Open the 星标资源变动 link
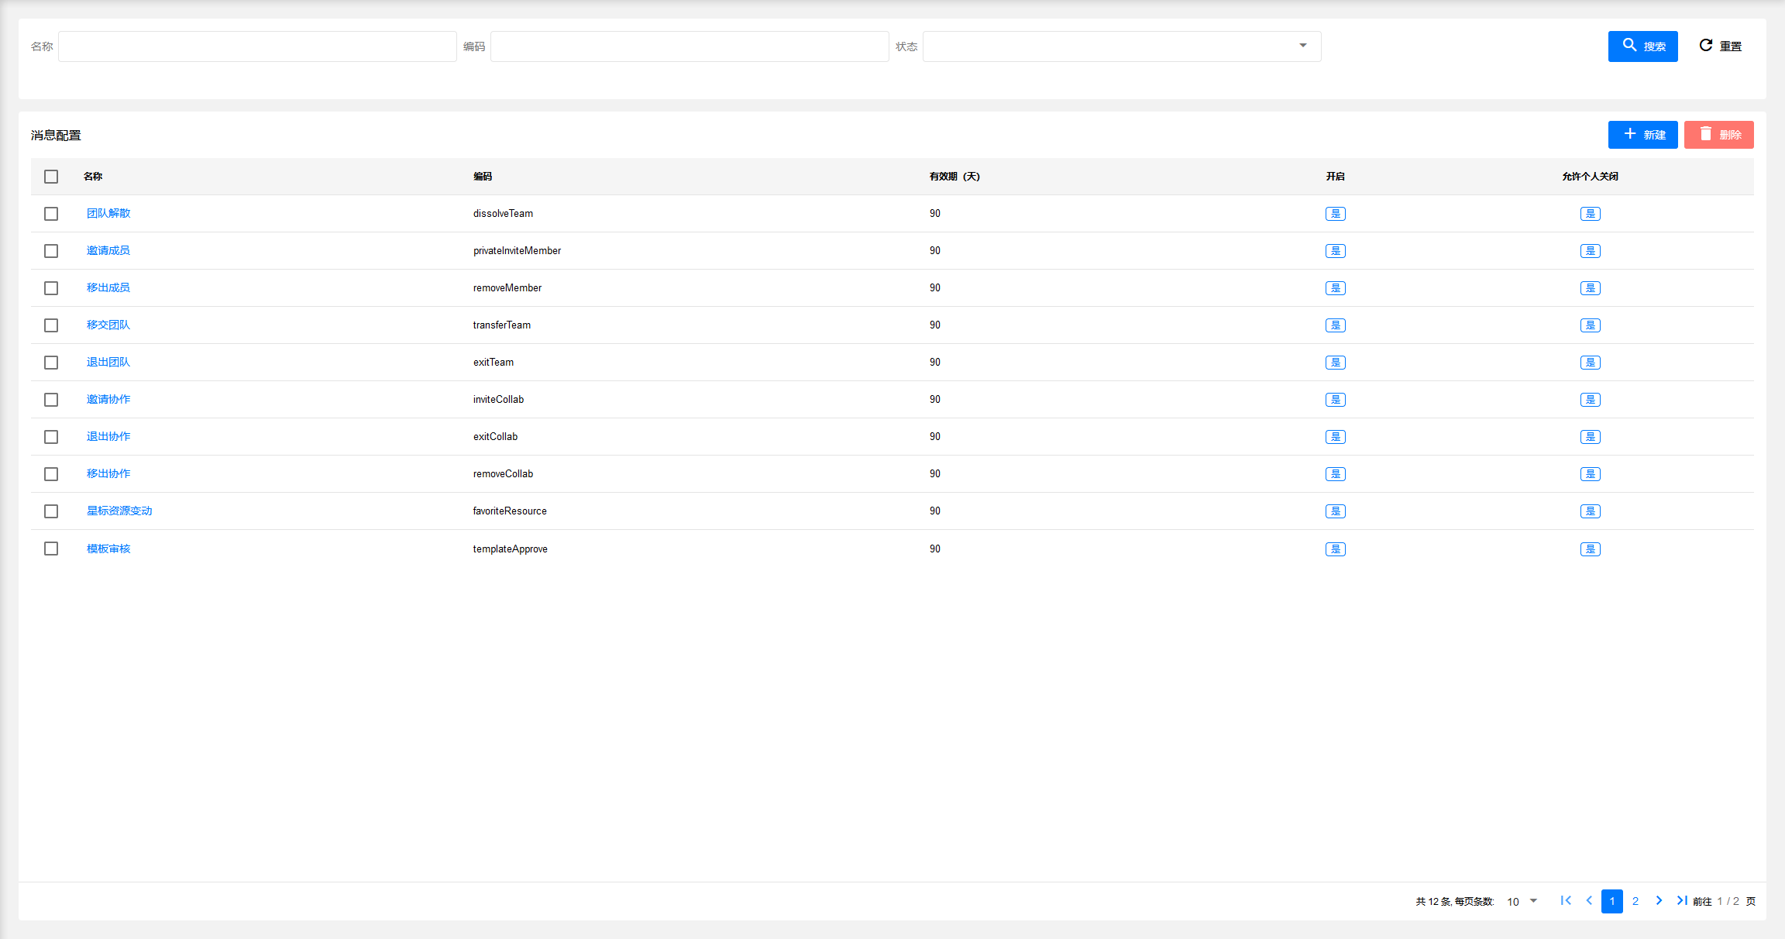This screenshot has width=1785, height=939. tap(119, 511)
